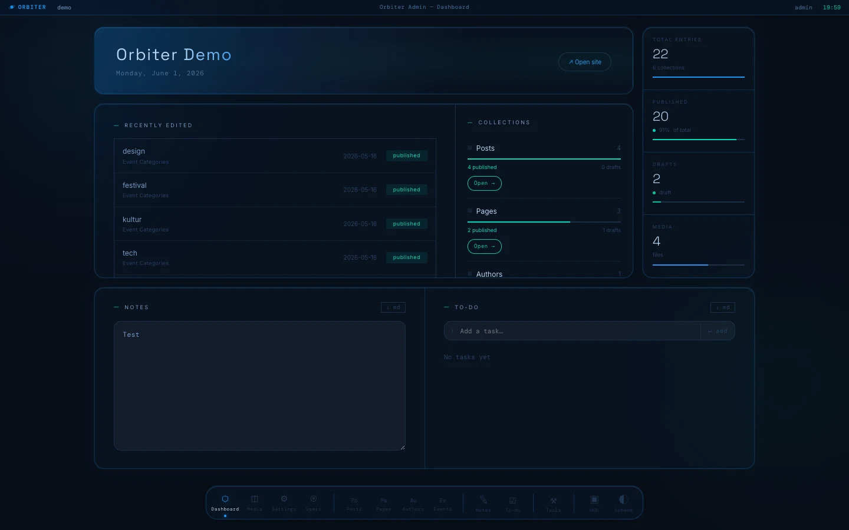Image resolution: width=849 pixels, height=530 pixels.
Task: Click the demo label in top bar
Action: pyautogui.click(x=64, y=8)
